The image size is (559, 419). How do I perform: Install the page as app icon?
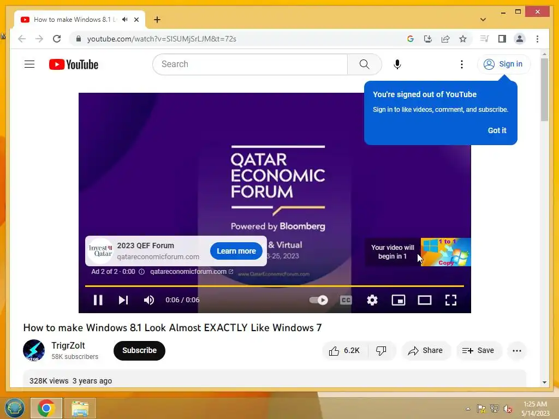pos(428,39)
